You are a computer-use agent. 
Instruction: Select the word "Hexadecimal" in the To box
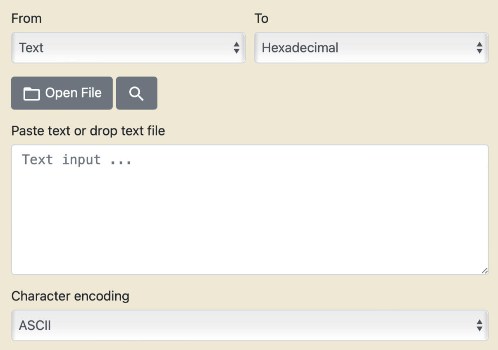(x=300, y=48)
